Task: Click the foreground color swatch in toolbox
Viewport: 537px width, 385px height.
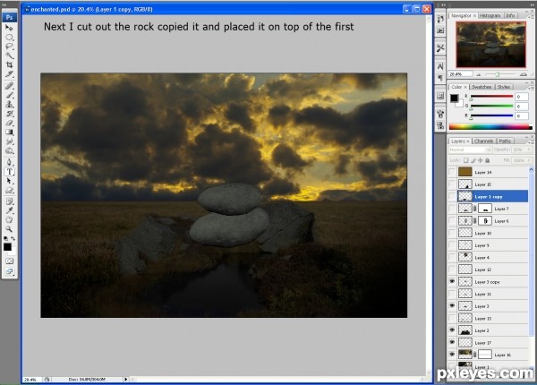Action: click(7, 247)
